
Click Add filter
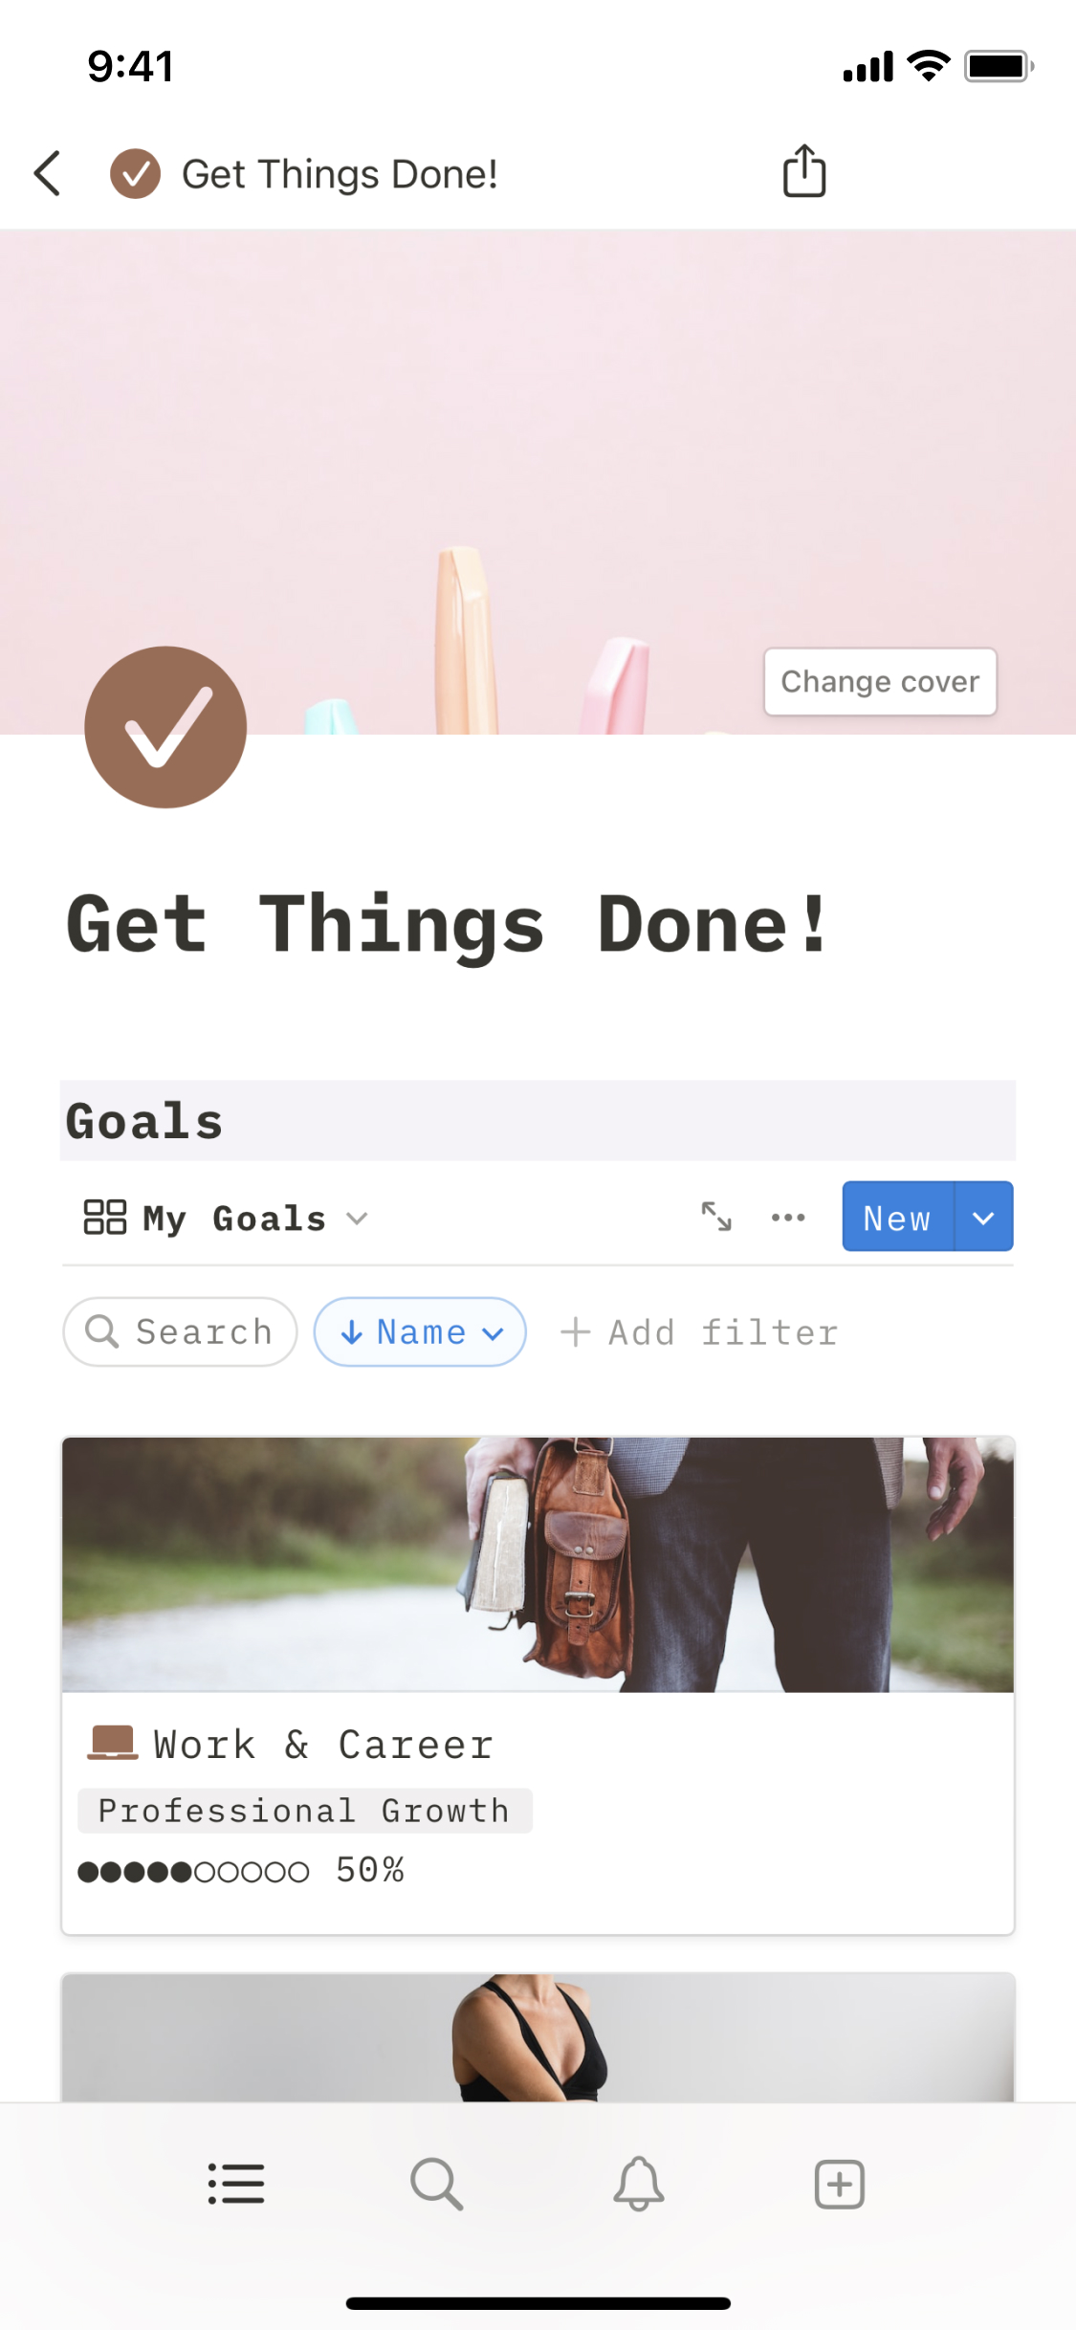tap(699, 1332)
